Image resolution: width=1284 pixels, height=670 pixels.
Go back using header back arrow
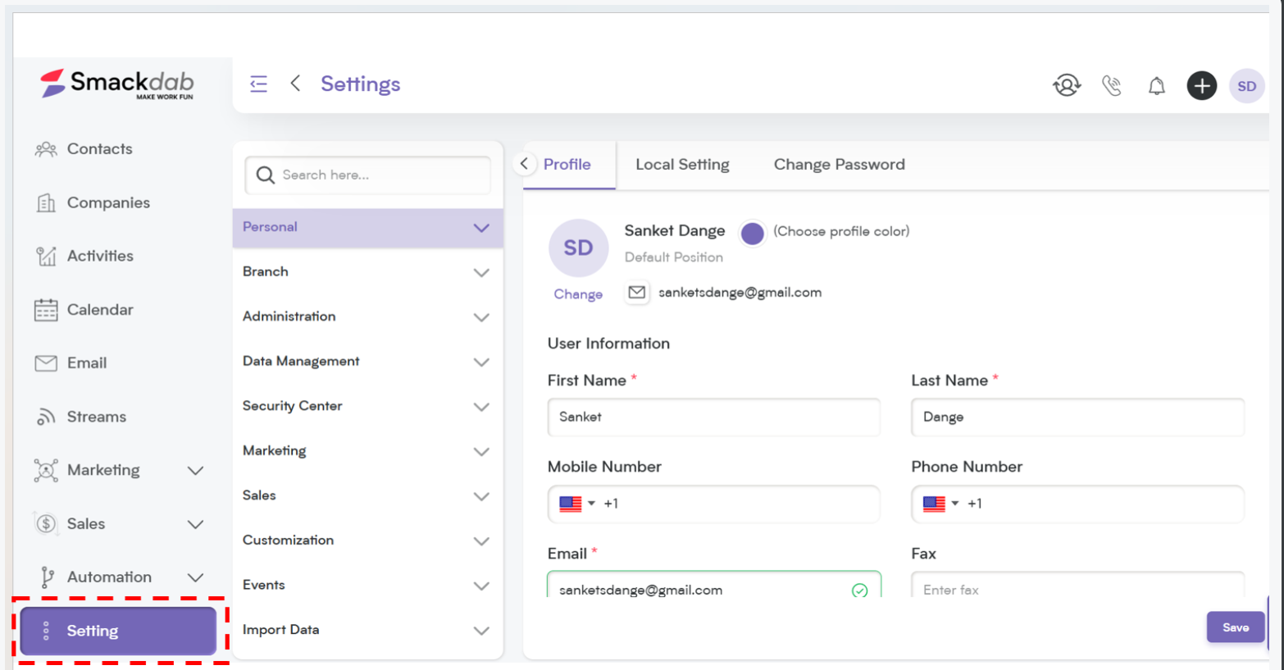(x=295, y=84)
